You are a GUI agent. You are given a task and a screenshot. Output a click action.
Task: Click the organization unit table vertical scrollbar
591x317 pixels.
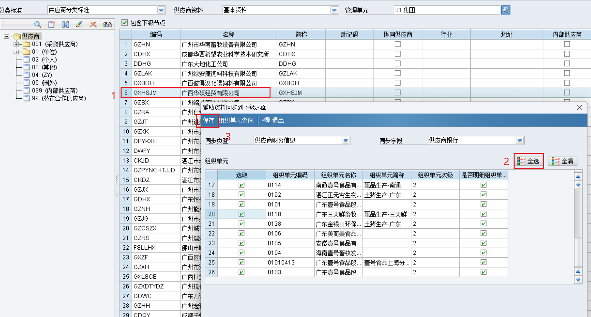coord(578,226)
